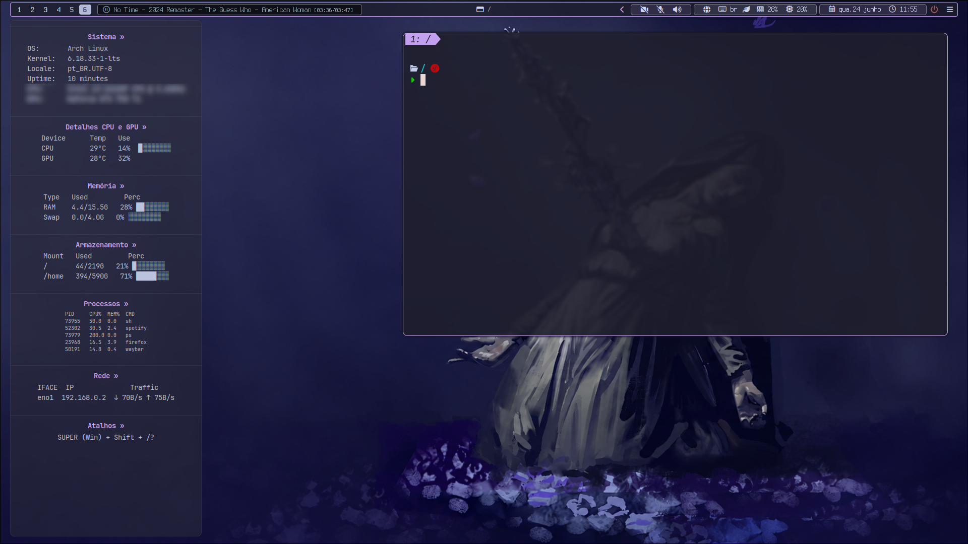
Task: Open the calendar date qua, 24 junho
Action: pos(855,10)
